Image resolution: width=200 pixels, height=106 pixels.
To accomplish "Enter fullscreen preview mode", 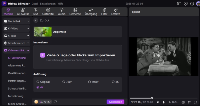I will coord(195,102).
